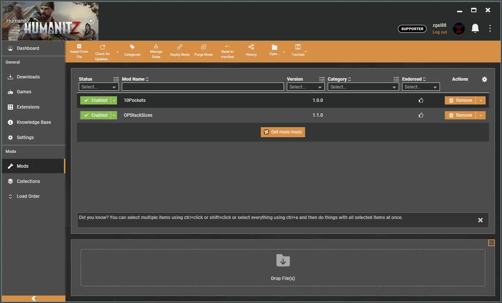Click the Mod Name filter input field

pos(203,87)
